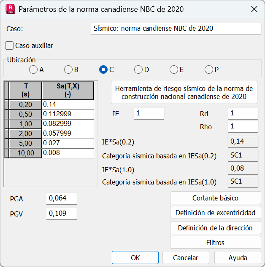Edit the IE value field
Image resolution: width=265 pixels, height=267 pixels.
[149, 113]
